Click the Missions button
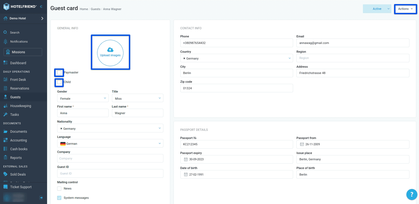Screen dimensions: 419x204 (x=23, y=52)
